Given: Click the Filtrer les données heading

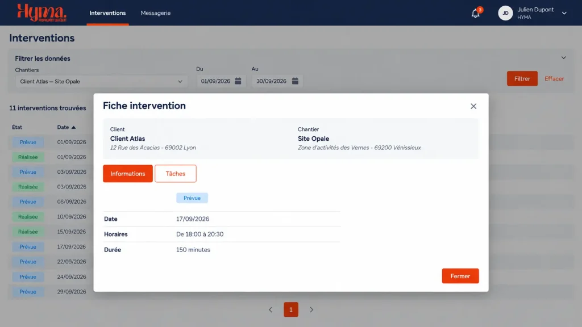Looking at the screenshot, I should click(x=42, y=58).
